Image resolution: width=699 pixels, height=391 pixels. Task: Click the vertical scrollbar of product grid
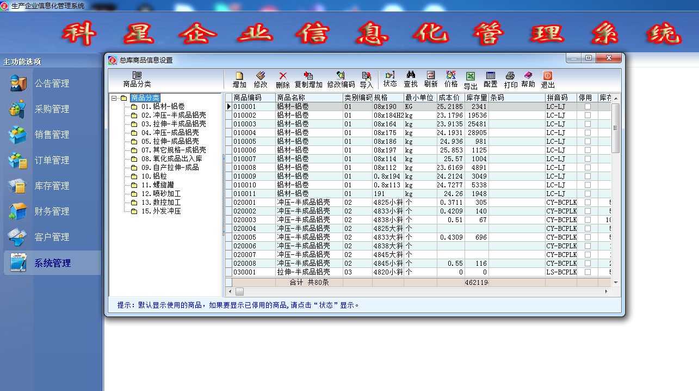point(616,191)
